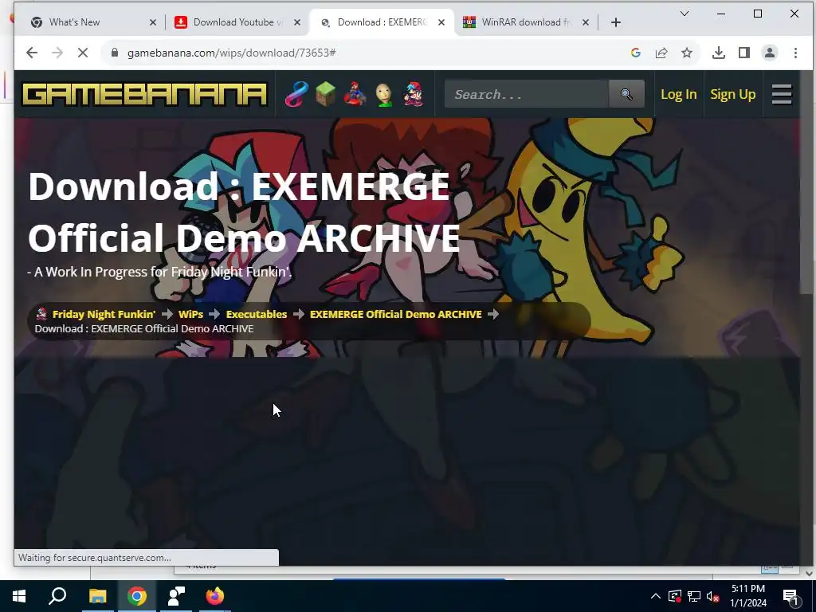Click the page vertical scrollbar
Screen dimensions: 816x612
point(806,182)
